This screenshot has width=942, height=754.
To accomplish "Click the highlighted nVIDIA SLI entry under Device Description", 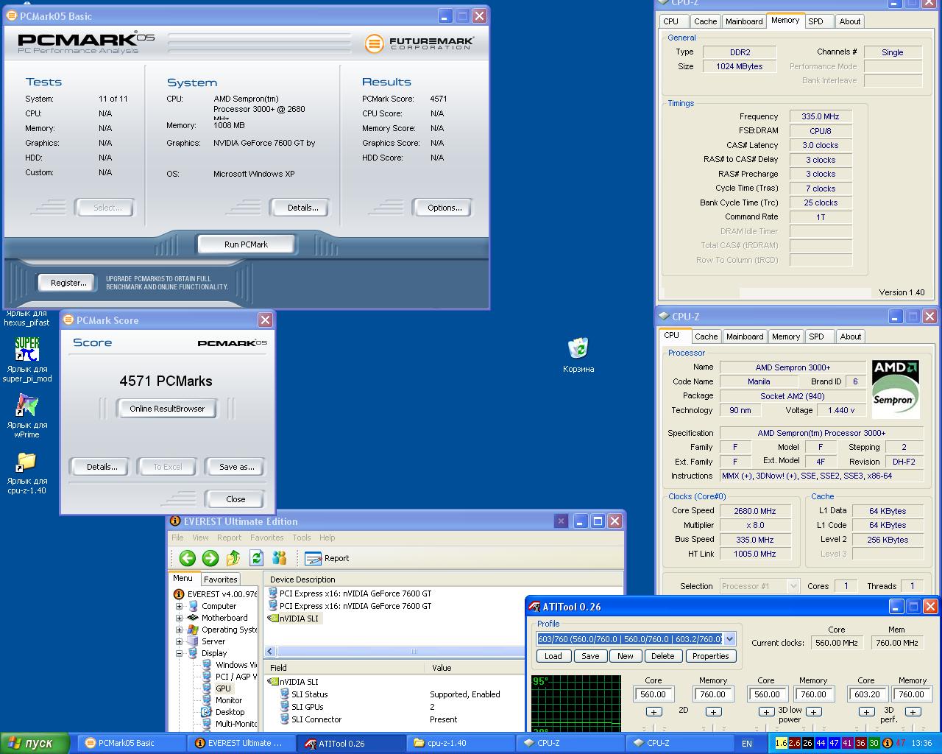I will (294, 619).
